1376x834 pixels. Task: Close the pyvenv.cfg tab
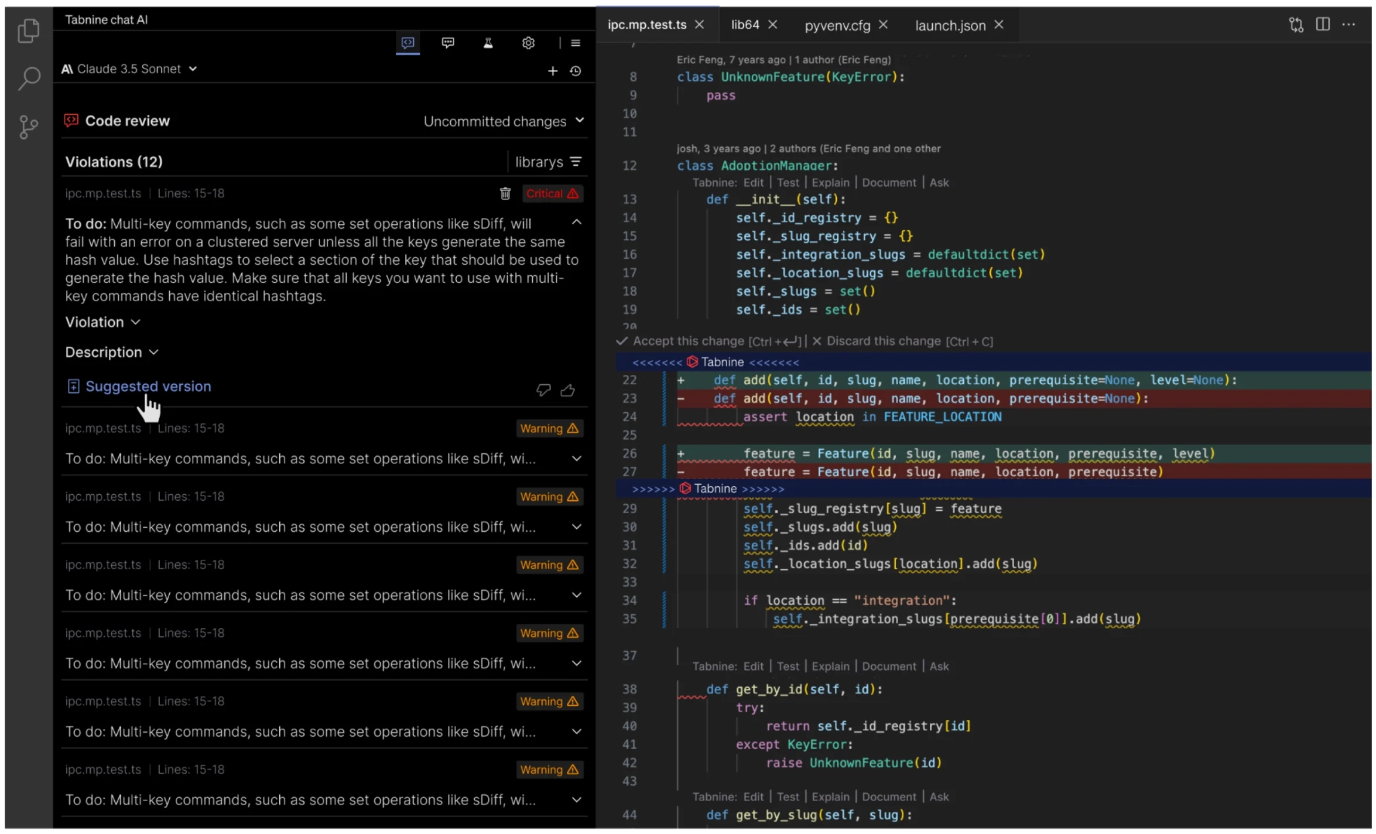point(884,25)
